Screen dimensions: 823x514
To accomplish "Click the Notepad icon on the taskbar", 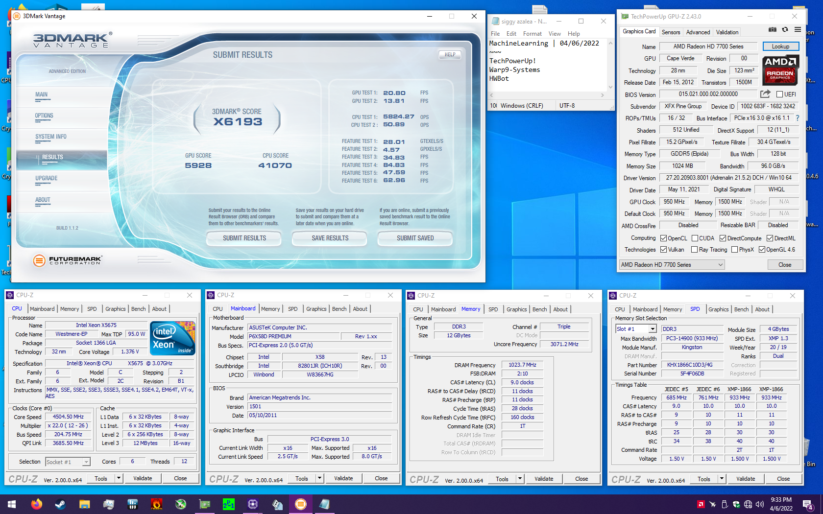I will [x=325, y=504].
